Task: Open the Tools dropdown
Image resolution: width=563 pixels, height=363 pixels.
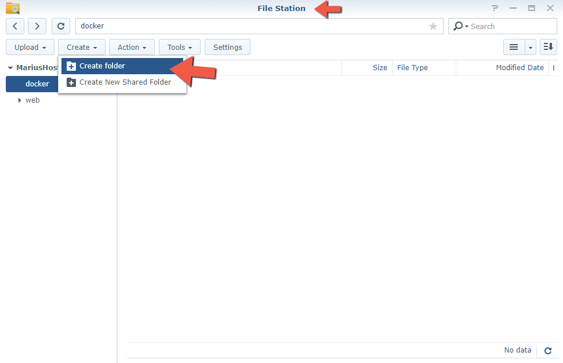Action: pos(179,47)
